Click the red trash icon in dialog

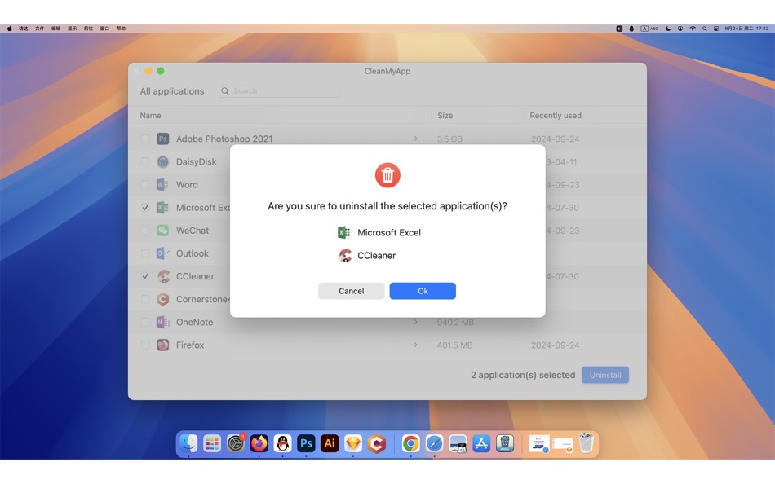pos(387,175)
